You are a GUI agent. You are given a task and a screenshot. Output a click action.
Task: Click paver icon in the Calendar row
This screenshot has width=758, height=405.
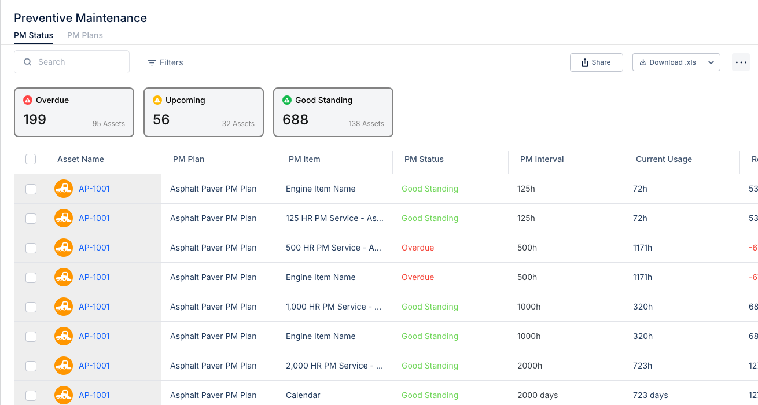coord(64,395)
